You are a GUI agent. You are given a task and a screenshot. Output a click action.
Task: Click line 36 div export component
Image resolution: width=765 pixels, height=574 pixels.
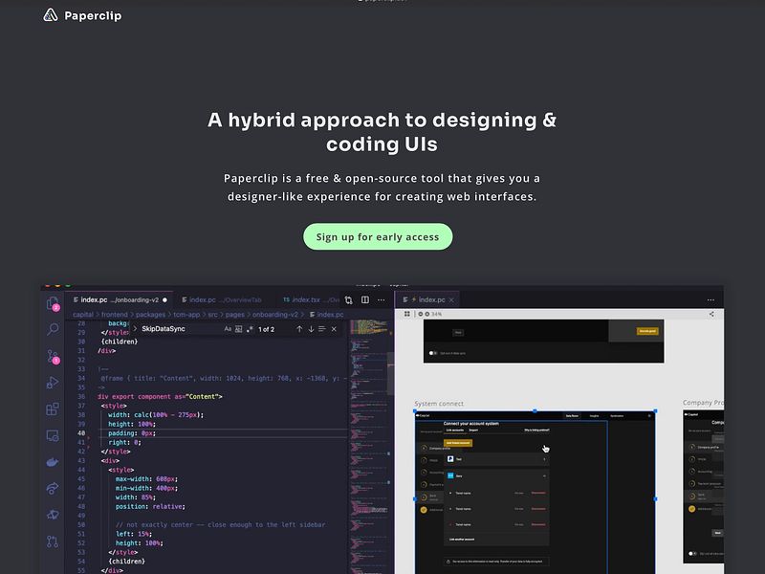pos(160,396)
